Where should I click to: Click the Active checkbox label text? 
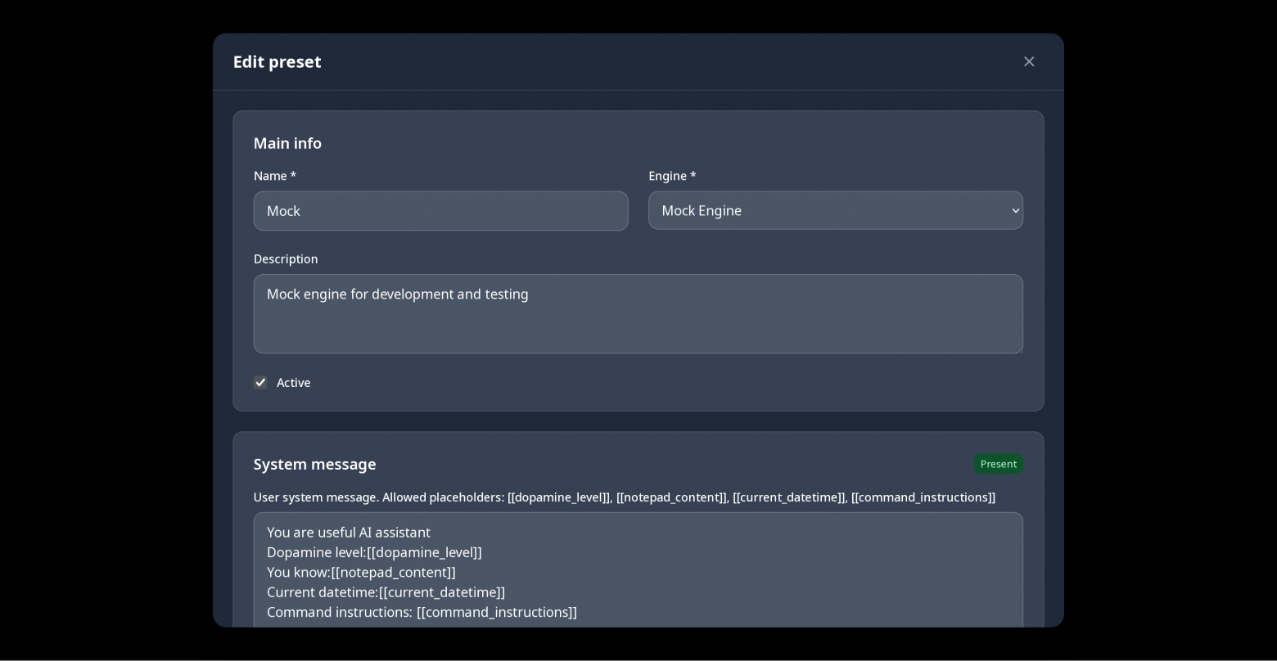(293, 383)
